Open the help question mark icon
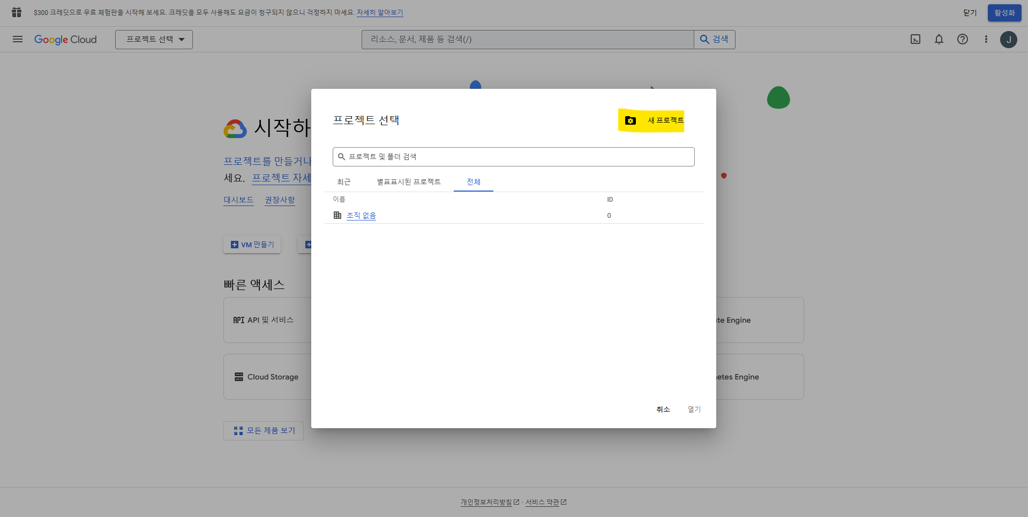1028x517 pixels. (x=963, y=40)
